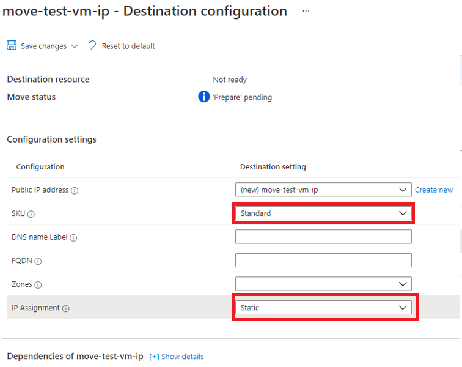Open the ellipsis menu beside page title
The height and width of the screenshot is (367, 462).
[306, 11]
